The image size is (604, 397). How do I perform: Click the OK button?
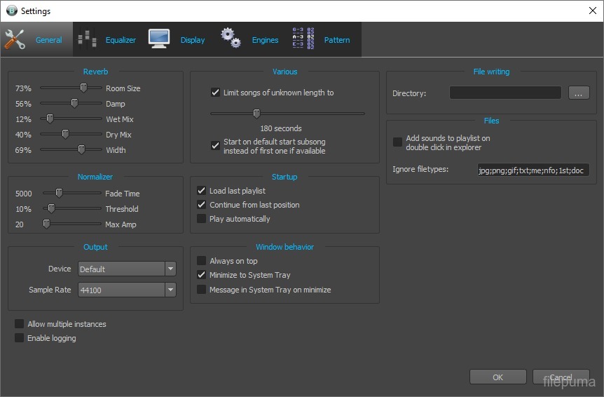497,377
